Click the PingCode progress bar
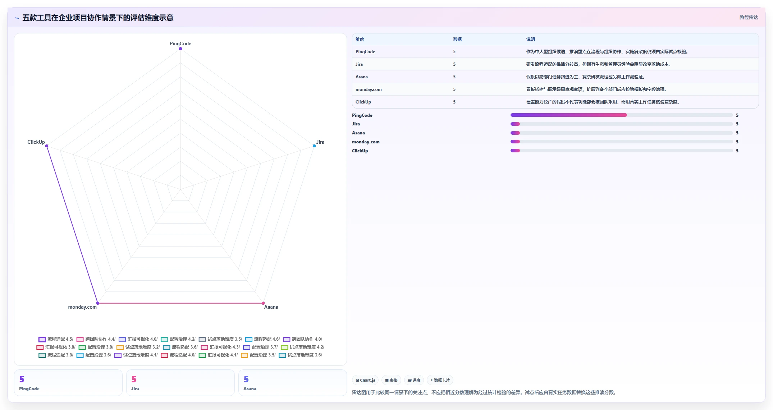The image size is (773, 410). 622,115
